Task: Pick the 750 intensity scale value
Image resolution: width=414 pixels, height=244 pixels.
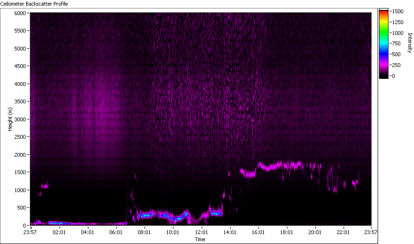Action: 397,43
